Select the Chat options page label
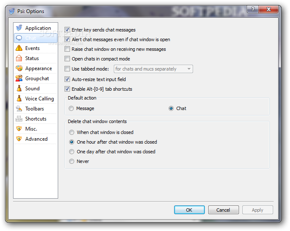The image size is (290, 231). 30,38
